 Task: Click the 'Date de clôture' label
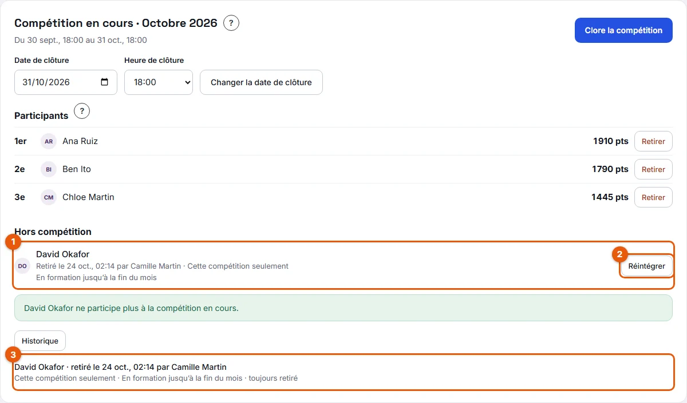42,61
